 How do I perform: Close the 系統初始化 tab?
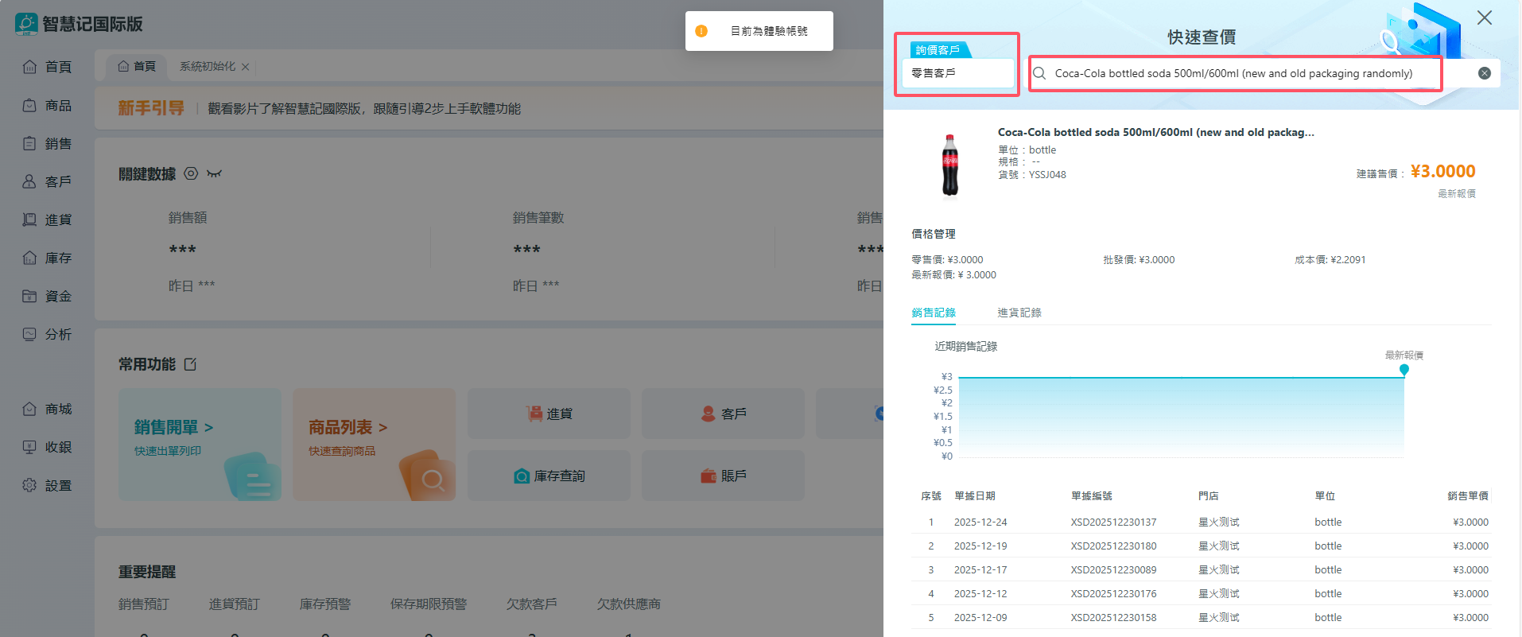(246, 67)
